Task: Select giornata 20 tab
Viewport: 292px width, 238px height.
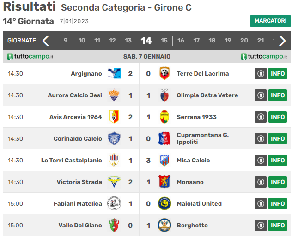Action: pyautogui.click(x=244, y=40)
